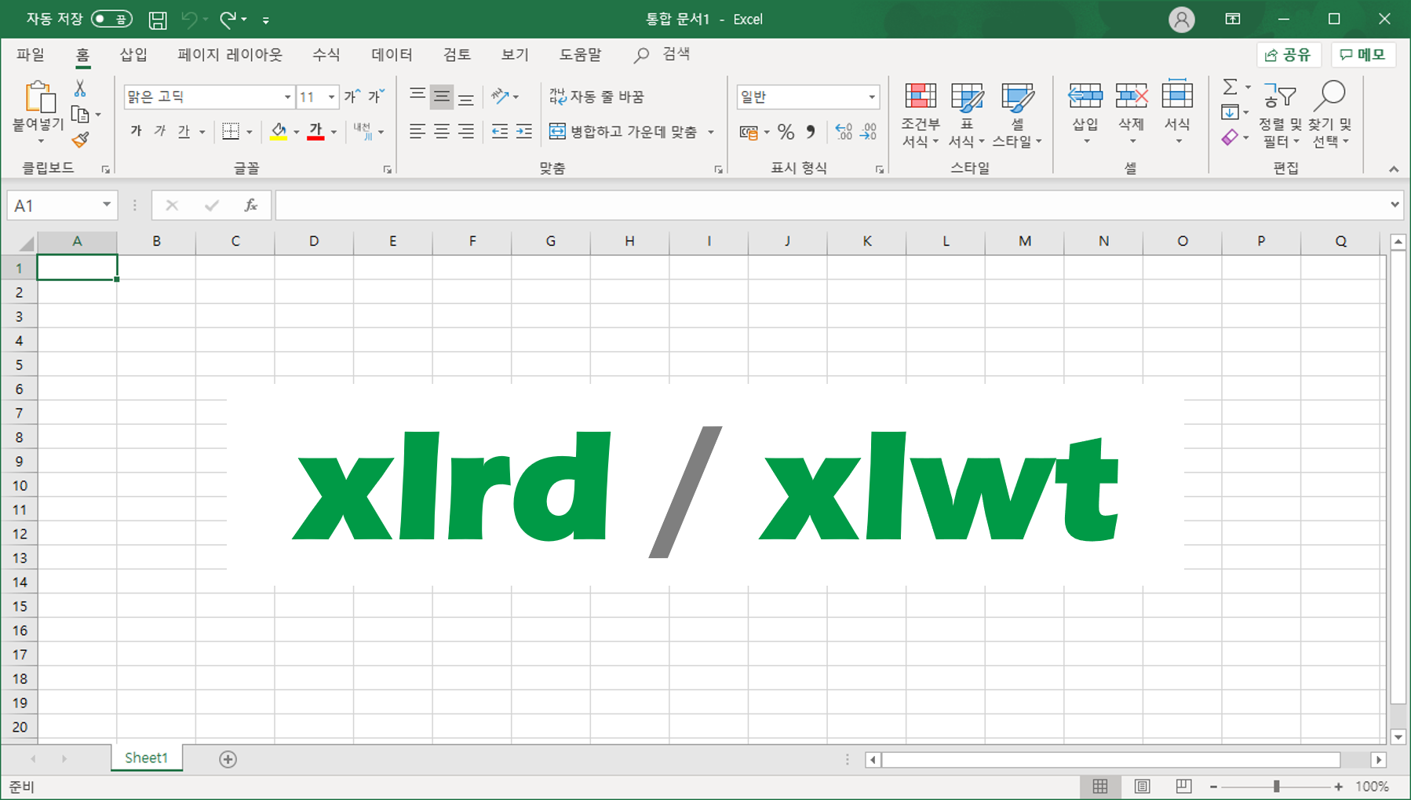Align text left icon

click(x=417, y=131)
